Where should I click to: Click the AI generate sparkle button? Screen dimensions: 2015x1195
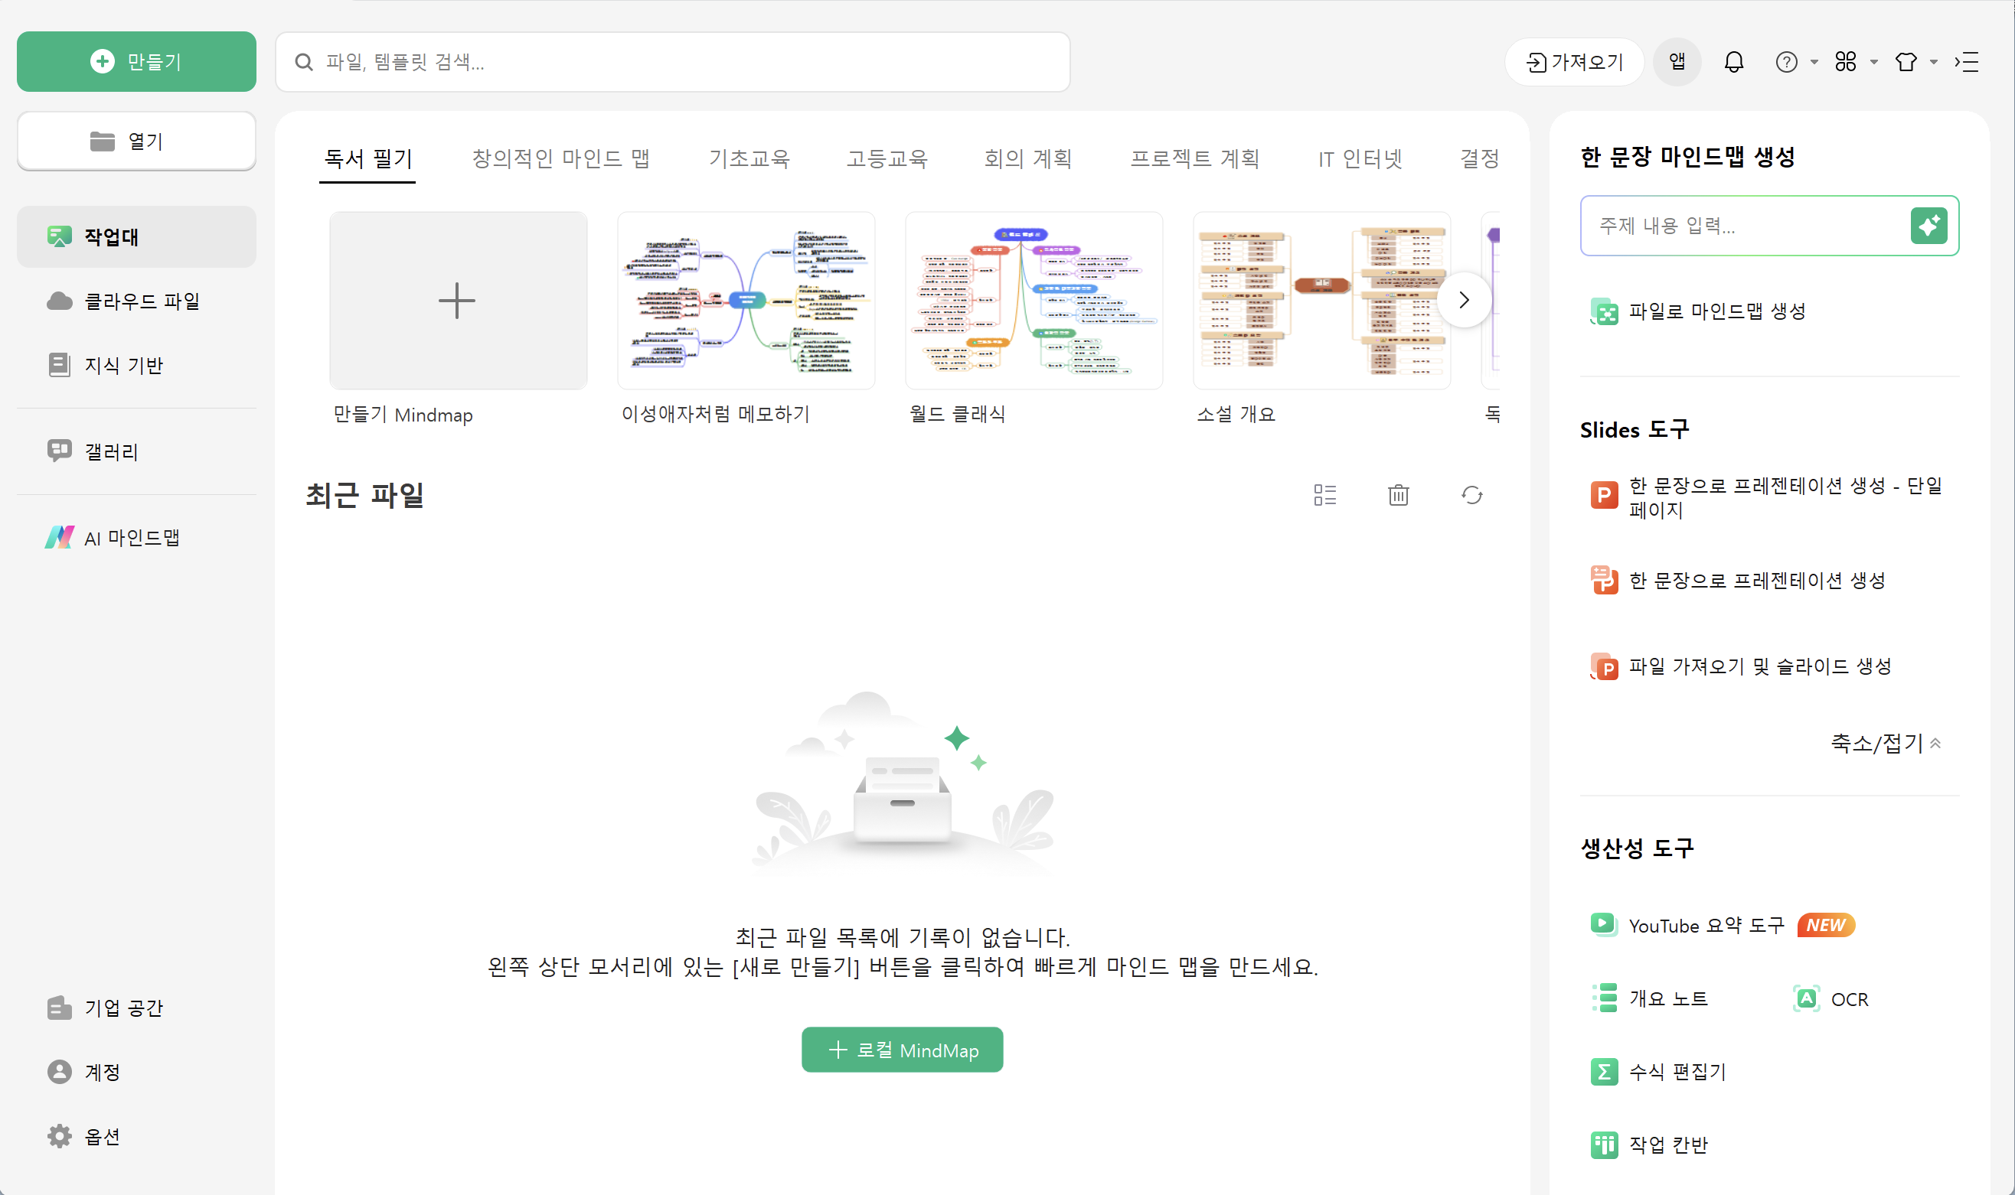(1928, 226)
